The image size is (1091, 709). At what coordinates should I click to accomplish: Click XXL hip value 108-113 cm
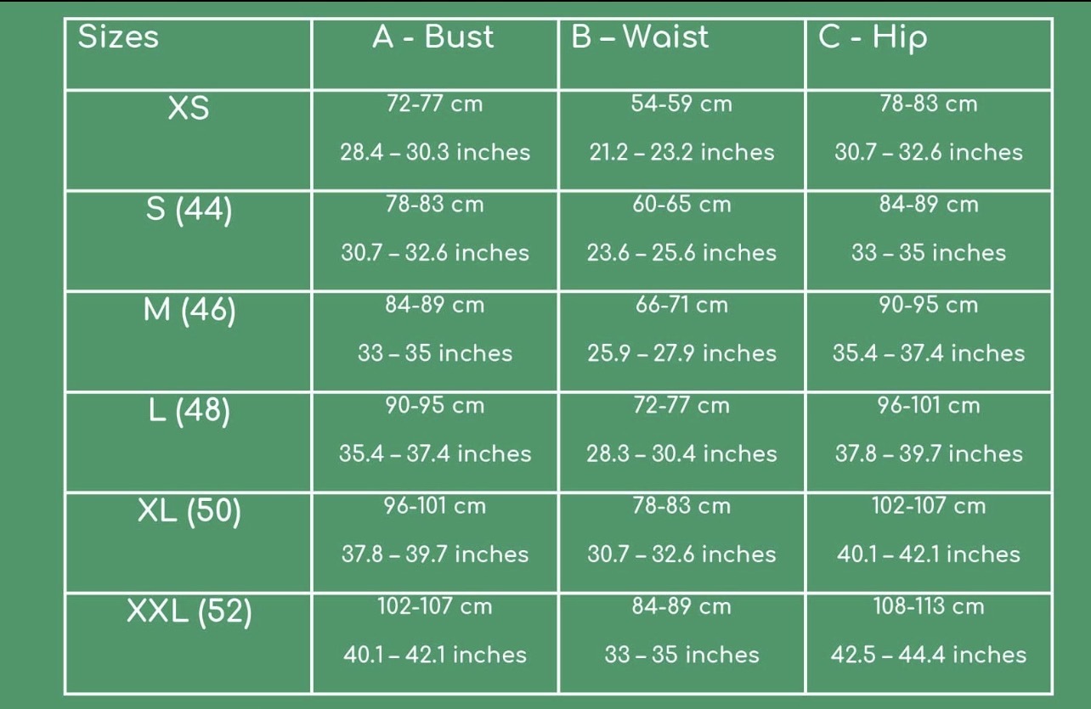929,606
